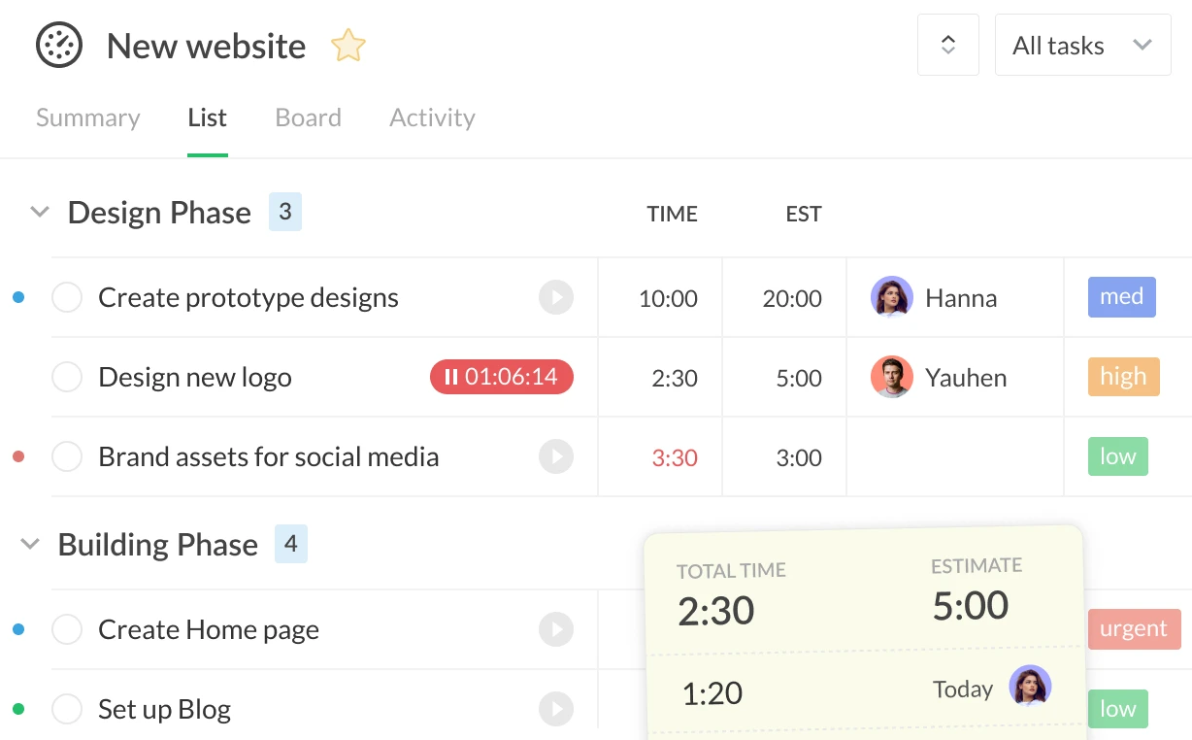Click the 1:20 time entry in popup
The image size is (1192, 740).
pyautogui.click(x=712, y=693)
